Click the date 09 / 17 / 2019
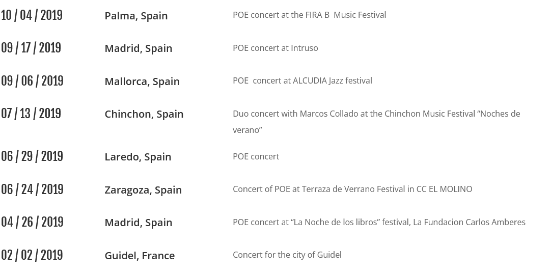The image size is (551, 273). click(31, 48)
